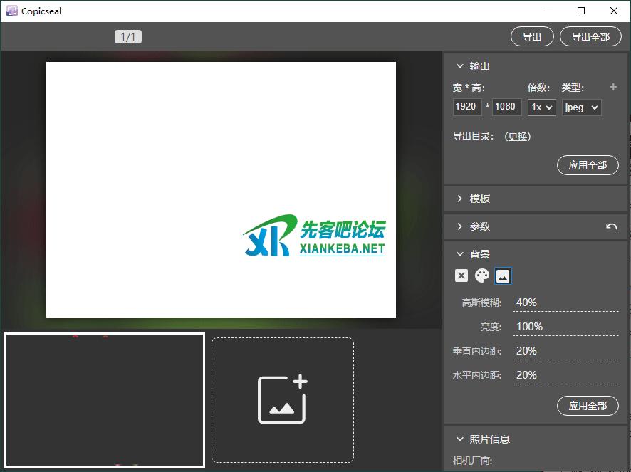Select the image background mode icon

point(503,276)
